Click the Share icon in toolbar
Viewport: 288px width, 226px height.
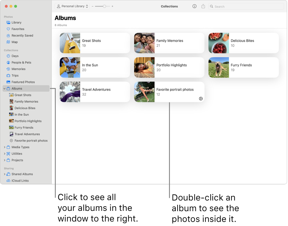(x=203, y=6)
